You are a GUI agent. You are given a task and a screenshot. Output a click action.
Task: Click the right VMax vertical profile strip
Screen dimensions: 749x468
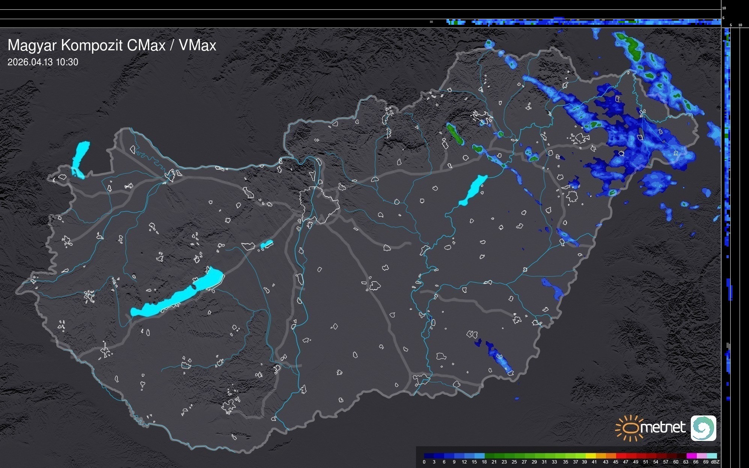[x=727, y=150]
